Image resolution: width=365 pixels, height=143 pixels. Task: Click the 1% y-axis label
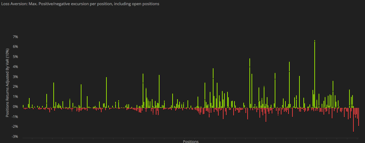click(15, 97)
